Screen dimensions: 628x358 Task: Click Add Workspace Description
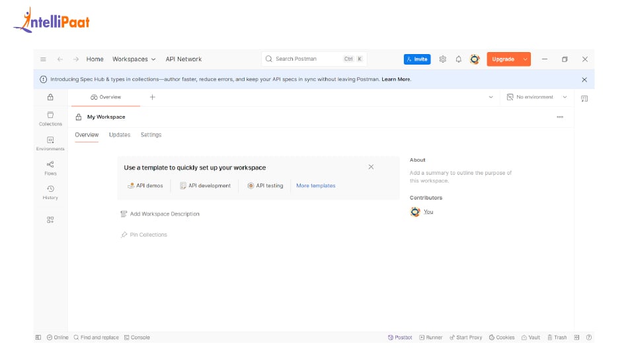tap(160, 214)
